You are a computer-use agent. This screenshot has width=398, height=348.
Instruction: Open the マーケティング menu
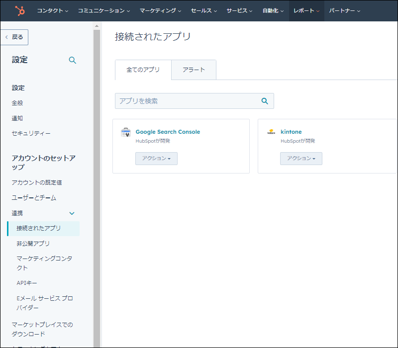tap(160, 10)
